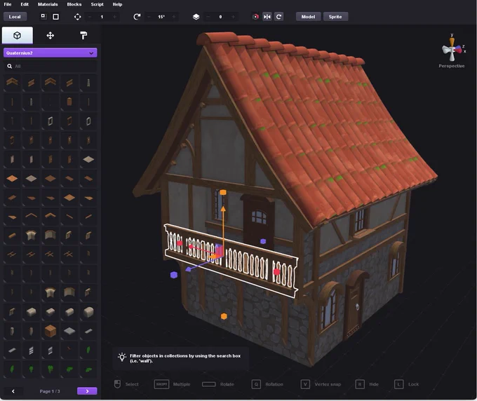Open the Script menu
This screenshot has width=477, height=401.
pos(97,4)
